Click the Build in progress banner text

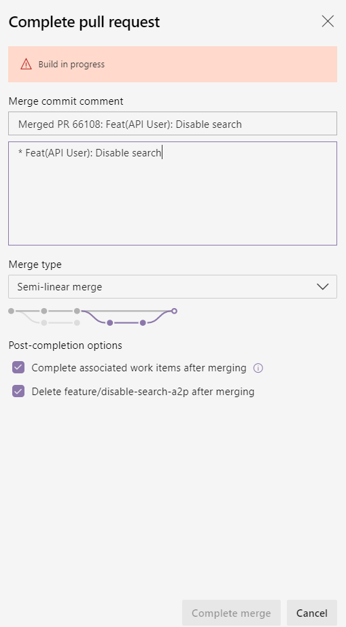[71, 64]
